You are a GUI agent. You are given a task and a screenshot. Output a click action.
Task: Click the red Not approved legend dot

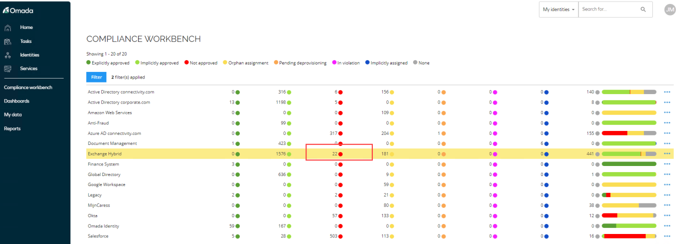click(186, 63)
